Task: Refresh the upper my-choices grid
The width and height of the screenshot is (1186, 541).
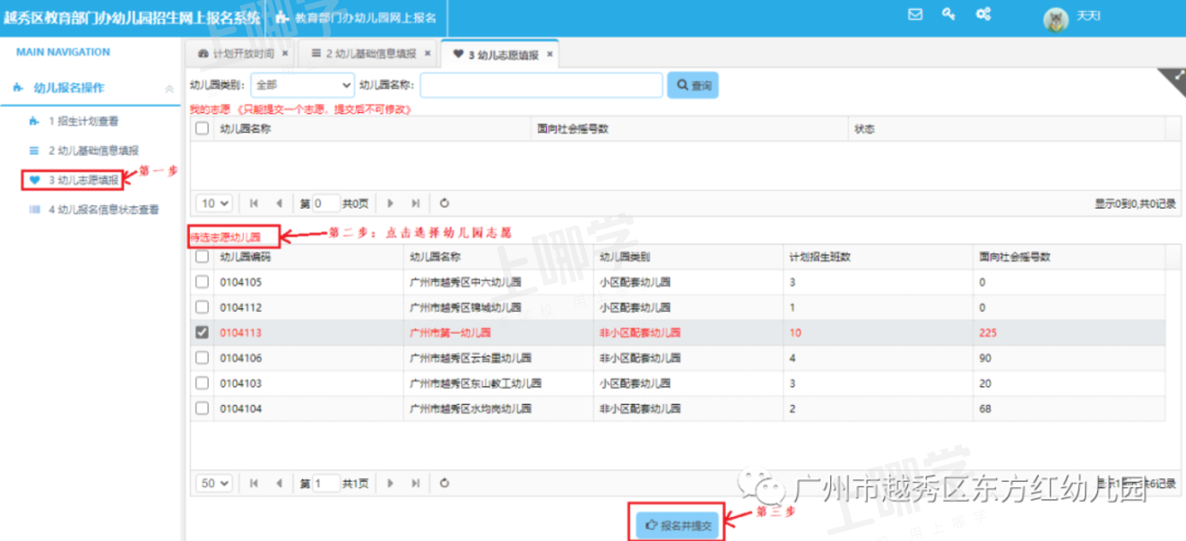Action: click(x=445, y=203)
